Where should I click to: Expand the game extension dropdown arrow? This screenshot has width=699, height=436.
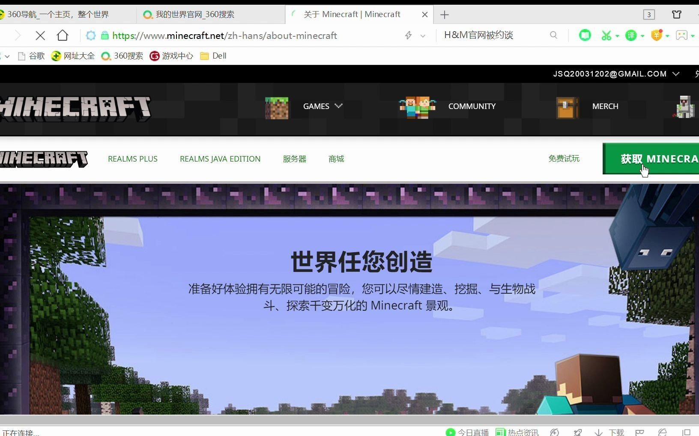693,36
